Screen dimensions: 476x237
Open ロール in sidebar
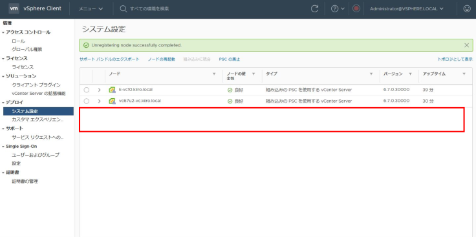pos(19,41)
